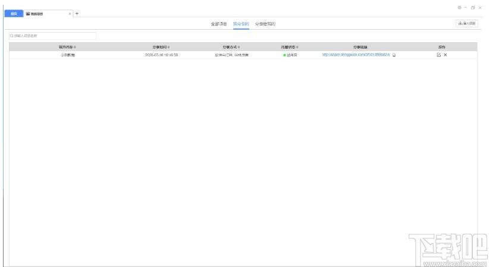Select the 示例数据 project row name
The width and height of the screenshot is (489, 267).
click(68, 55)
